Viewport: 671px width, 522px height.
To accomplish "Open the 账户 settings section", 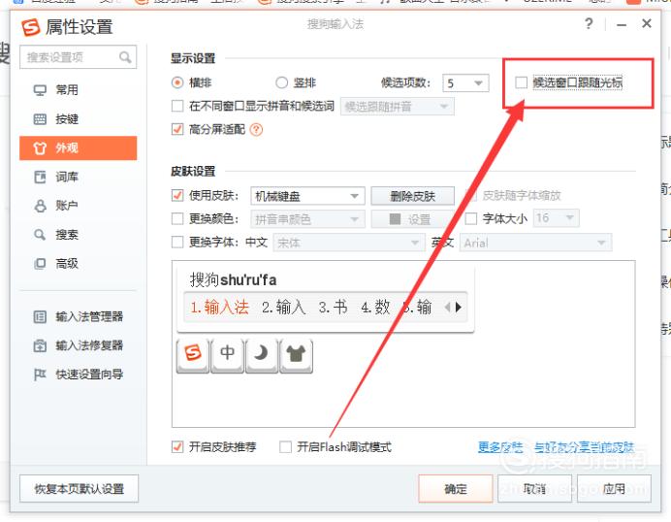I will 79,206.
